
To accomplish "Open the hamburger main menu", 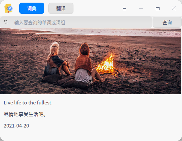I will (x=124, y=9).
